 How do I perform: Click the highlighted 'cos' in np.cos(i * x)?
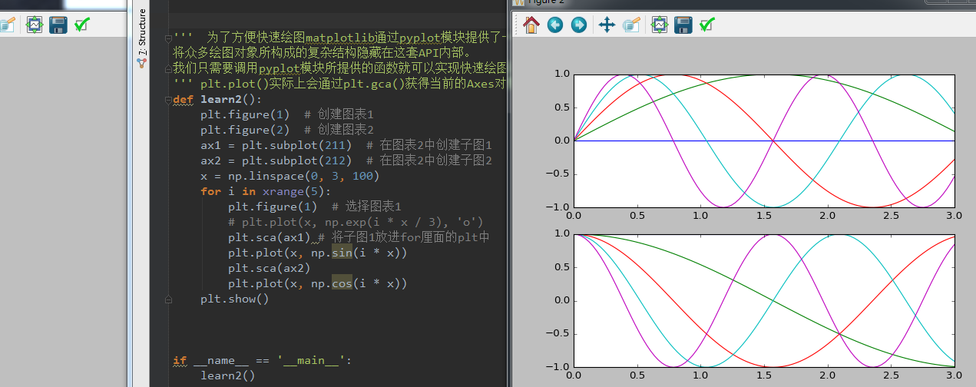(x=342, y=284)
